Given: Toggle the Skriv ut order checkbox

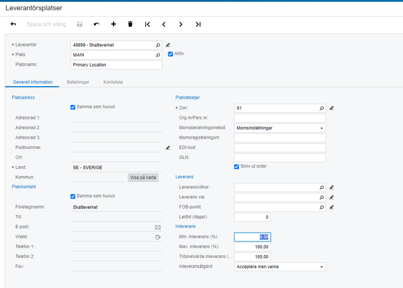Looking at the screenshot, I should pyautogui.click(x=236, y=167).
